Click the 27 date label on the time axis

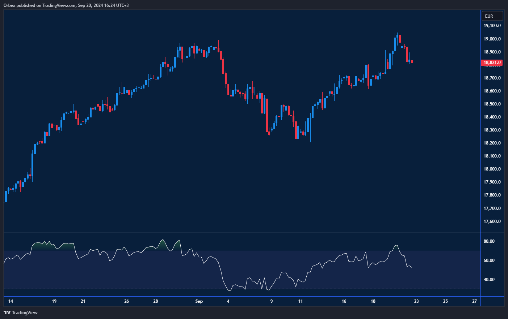point(474,301)
